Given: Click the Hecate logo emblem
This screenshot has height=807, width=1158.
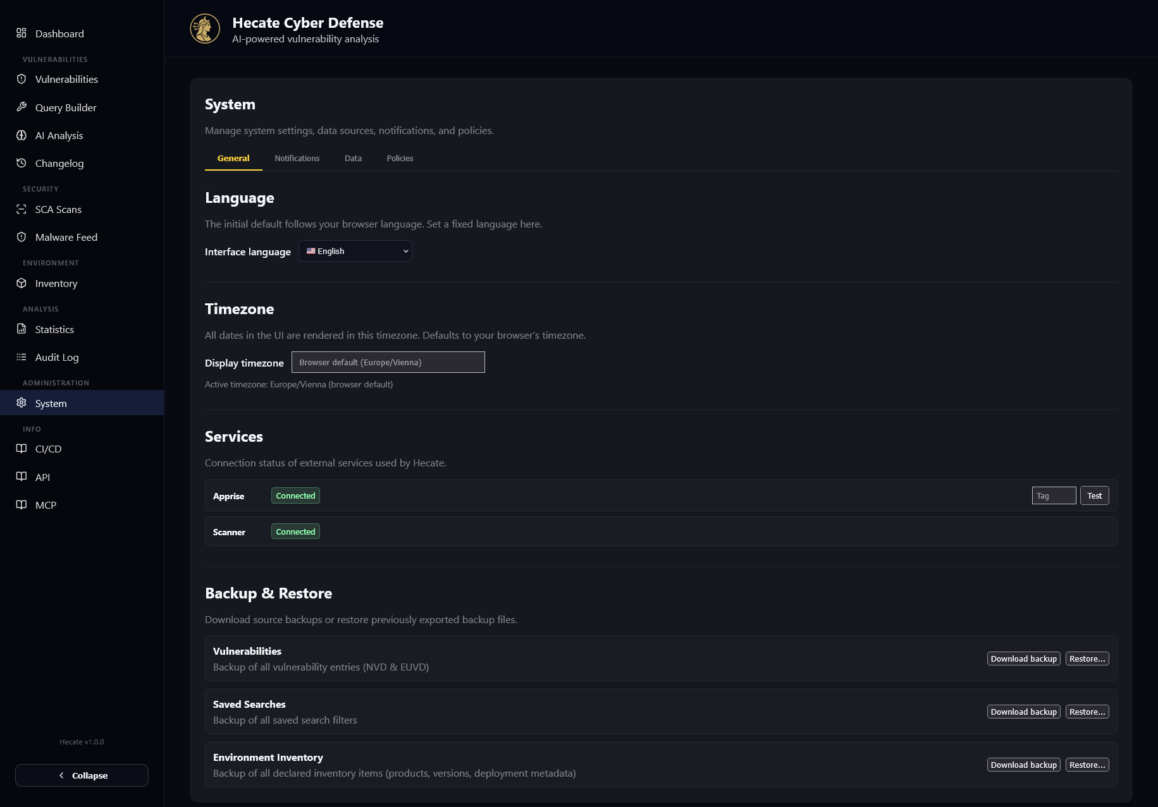Looking at the screenshot, I should [205, 28].
